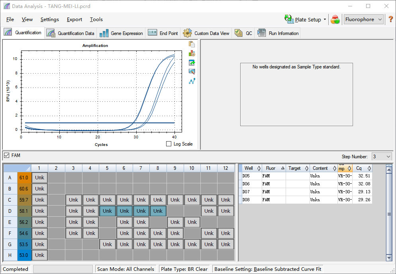Select plate row header H

pyautogui.click(x=10, y=255)
